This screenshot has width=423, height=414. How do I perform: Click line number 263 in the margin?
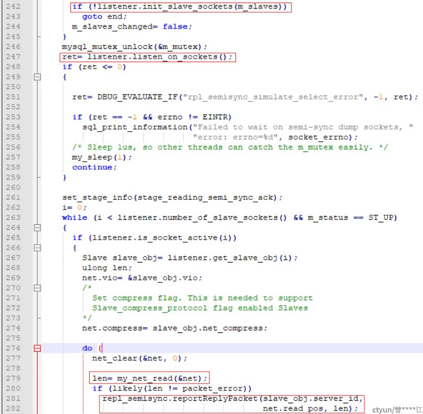13,218
